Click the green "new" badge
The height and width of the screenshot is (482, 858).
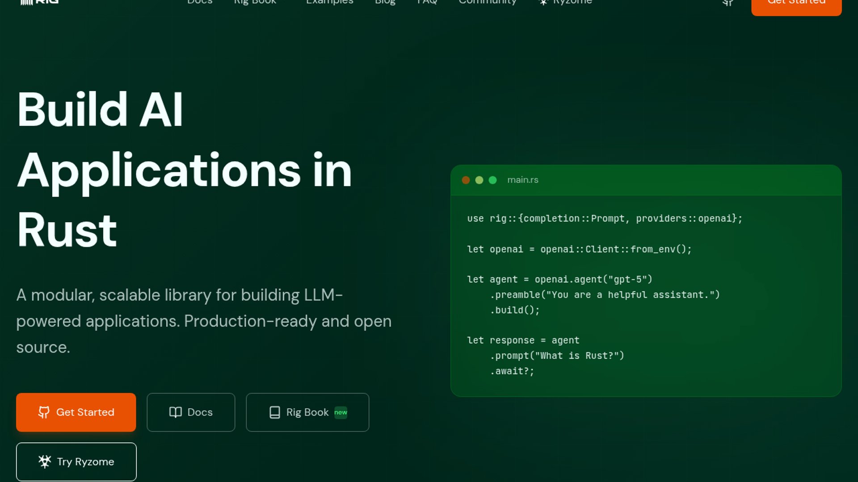(x=341, y=412)
